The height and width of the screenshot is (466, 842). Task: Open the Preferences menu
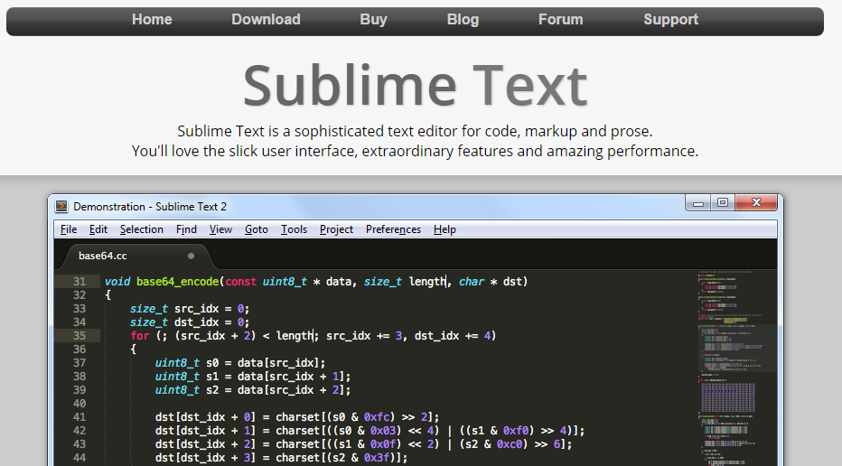[393, 229]
